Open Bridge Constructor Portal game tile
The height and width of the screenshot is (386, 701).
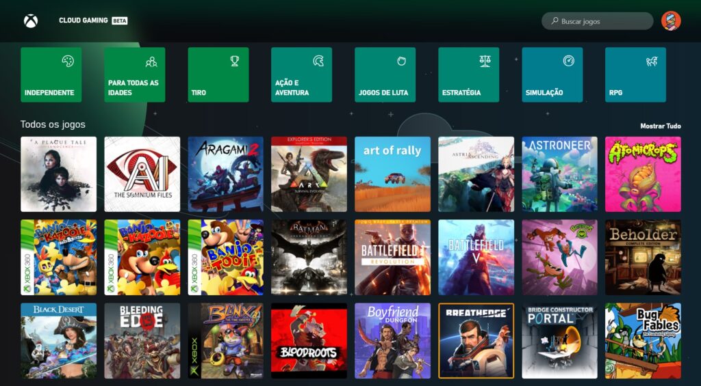point(559,341)
